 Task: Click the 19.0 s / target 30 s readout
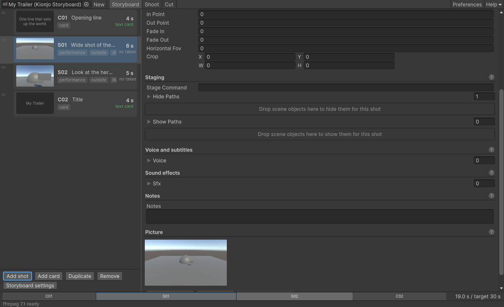(x=478, y=296)
